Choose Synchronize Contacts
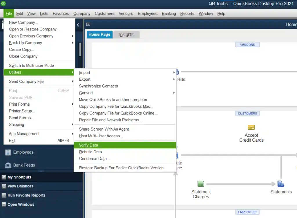 (x=125, y=86)
